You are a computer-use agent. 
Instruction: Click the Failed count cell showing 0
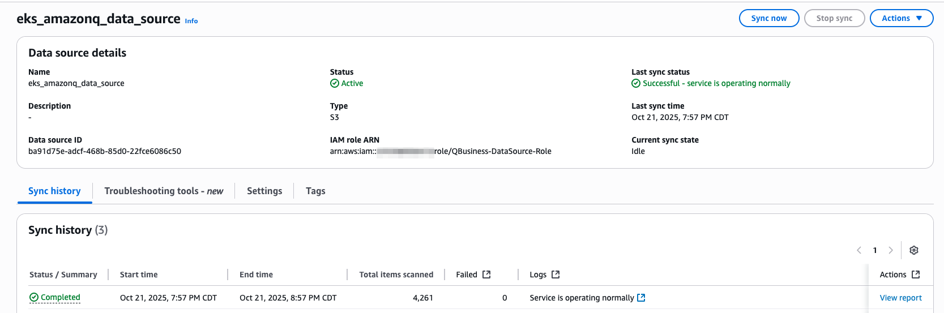pos(505,298)
